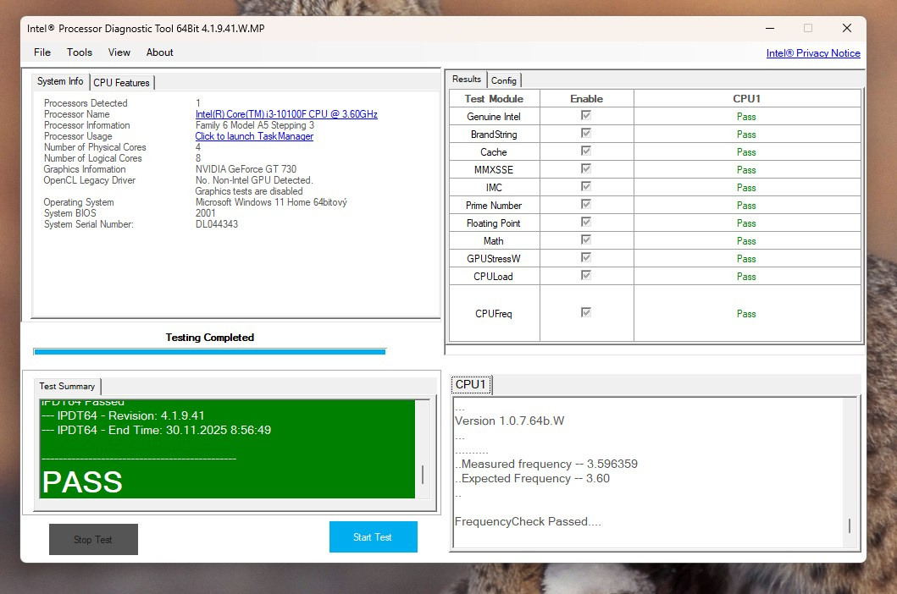This screenshot has height=594, width=897.
Task: Disable the Cache test module
Action: [x=586, y=151]
